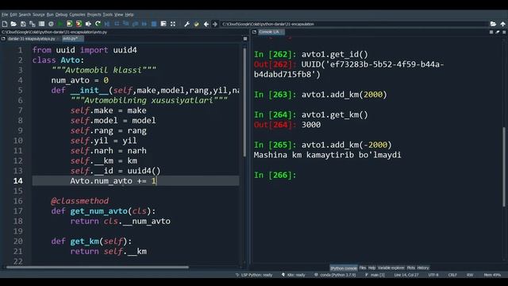508x286 pixels.
Task: Open the View menu
Action: click(x=118, y=14)
